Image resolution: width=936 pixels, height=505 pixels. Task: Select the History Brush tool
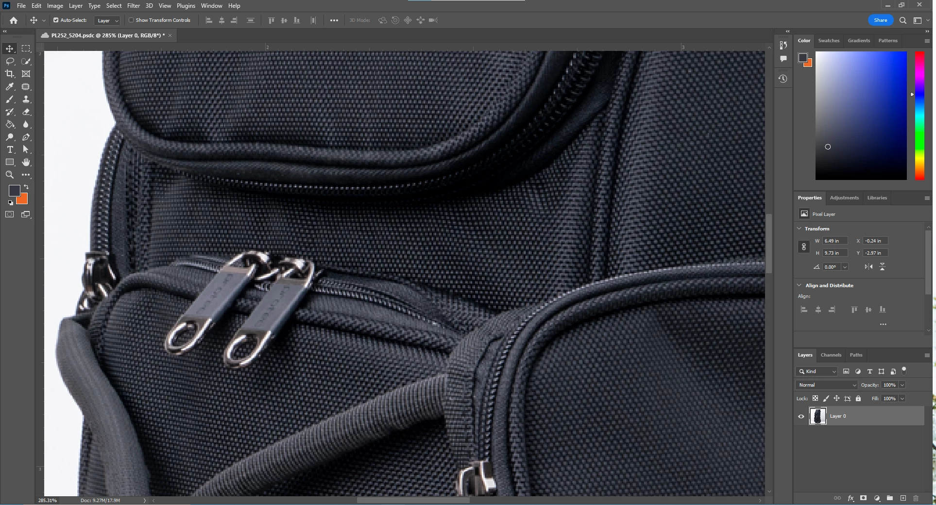10,112
